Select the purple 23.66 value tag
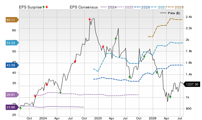Viewport: 202px width, 120px height. click(12, 107)
